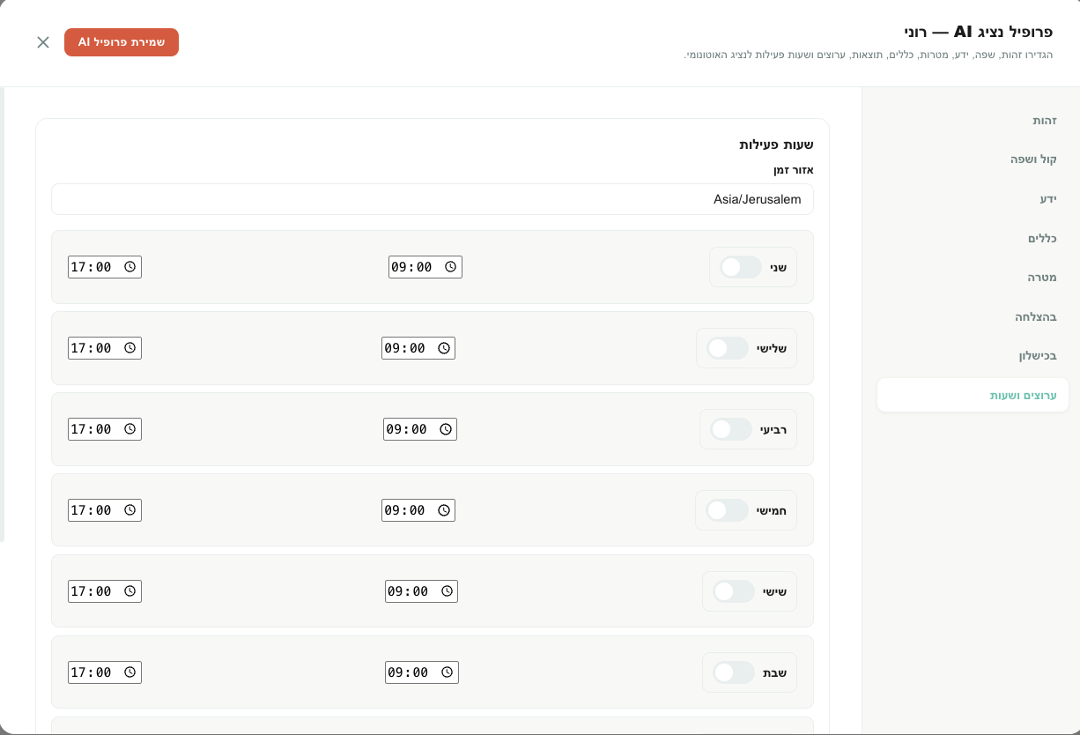The image size is (1080, 735).
Task: Click the clock icon in שבת start time 09:00
Action: click(x=447, y=672)
